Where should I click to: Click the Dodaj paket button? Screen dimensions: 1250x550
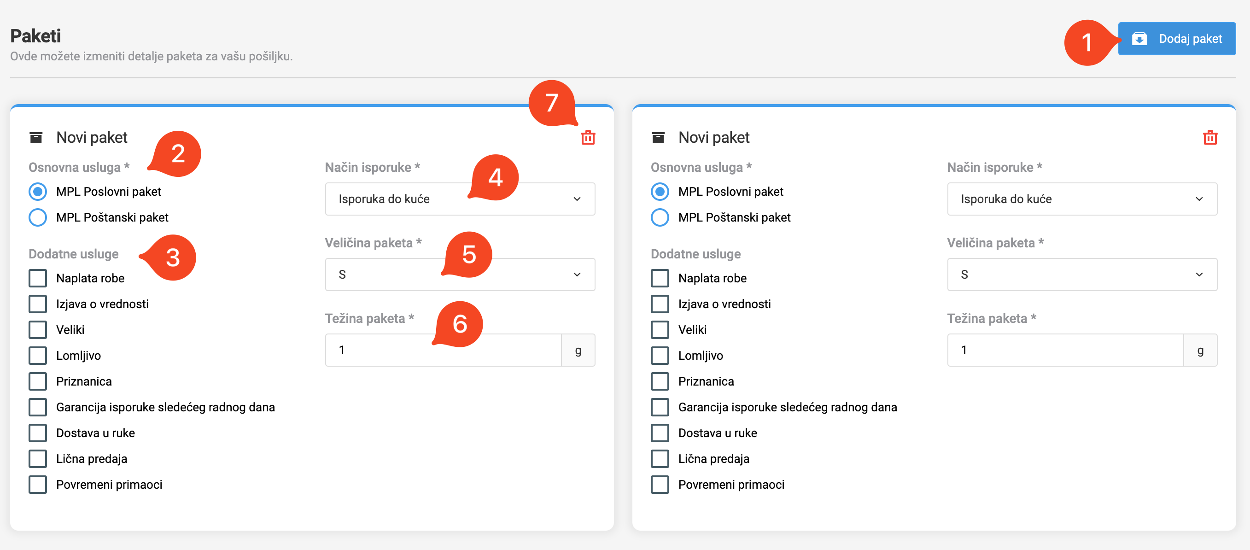click(1176, 39)
